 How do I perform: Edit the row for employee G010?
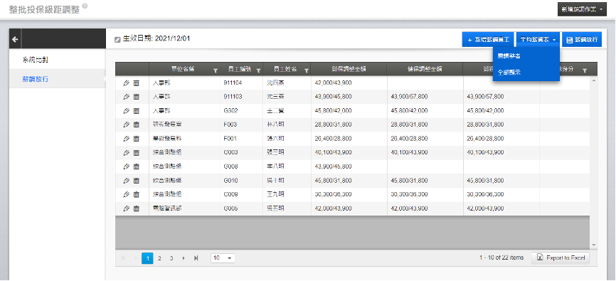(126, 181)
